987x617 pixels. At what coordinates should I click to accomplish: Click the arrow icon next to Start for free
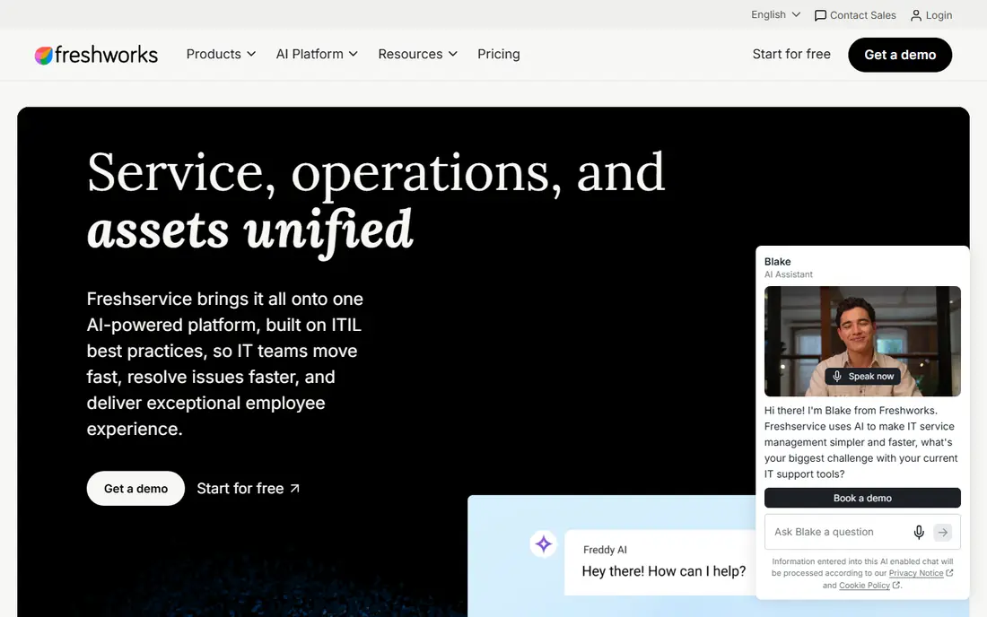coord(294,489)
